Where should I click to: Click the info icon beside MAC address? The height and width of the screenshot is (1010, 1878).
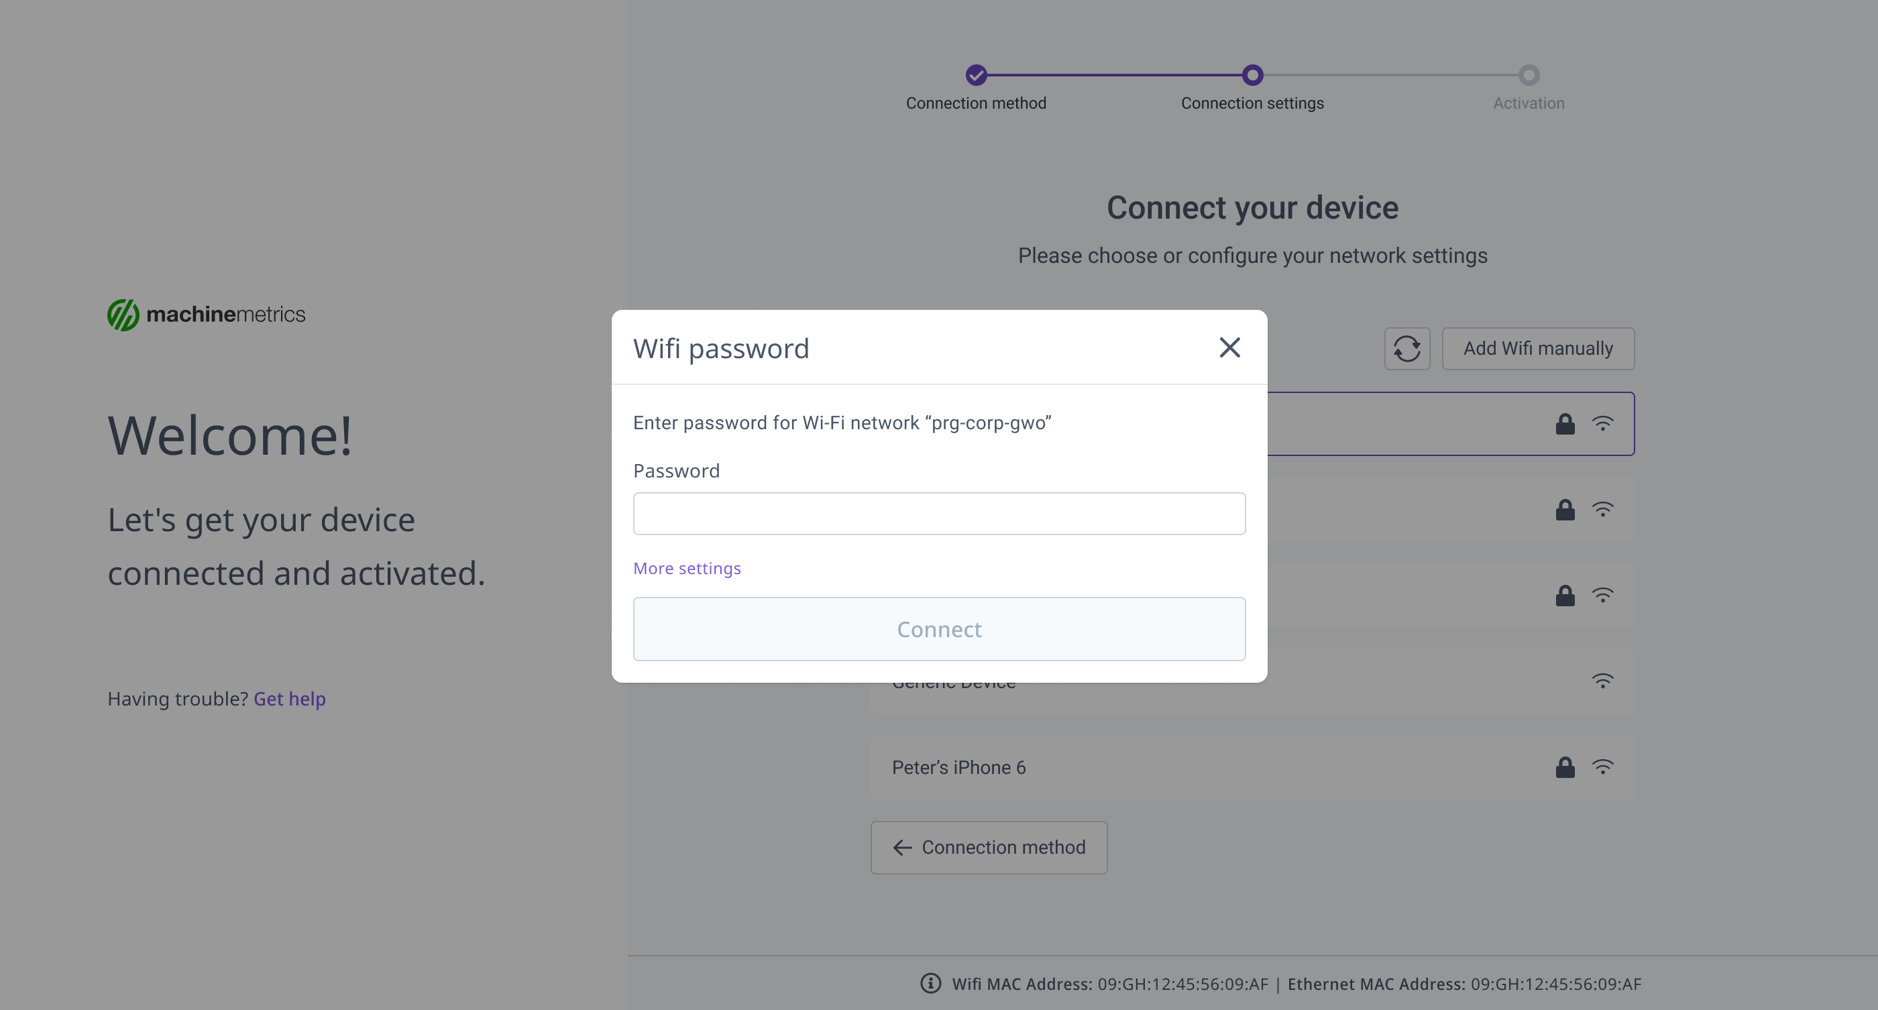coord(930,983)
